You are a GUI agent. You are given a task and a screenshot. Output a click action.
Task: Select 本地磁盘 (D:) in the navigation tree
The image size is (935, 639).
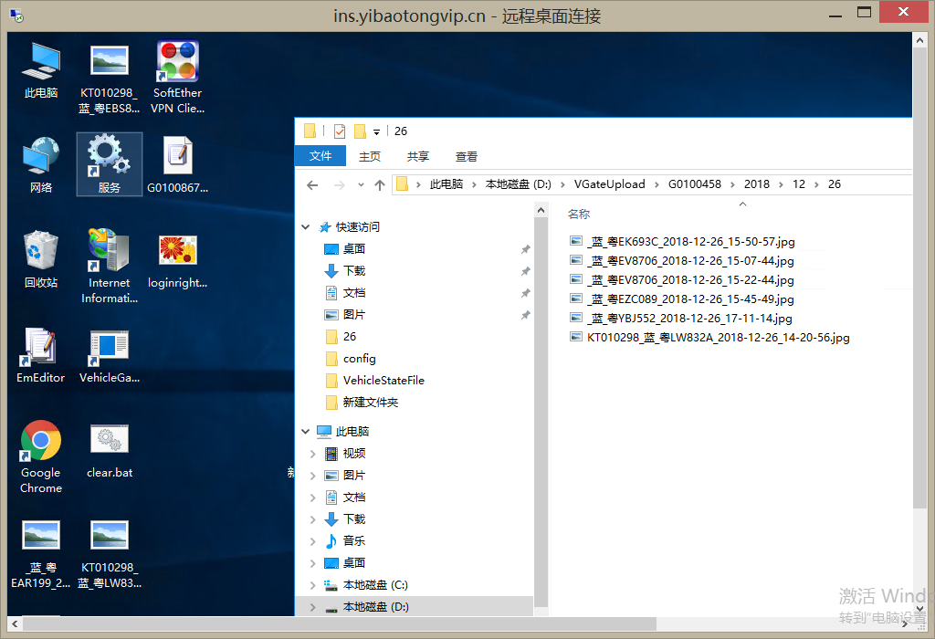[x=375, y=607]
